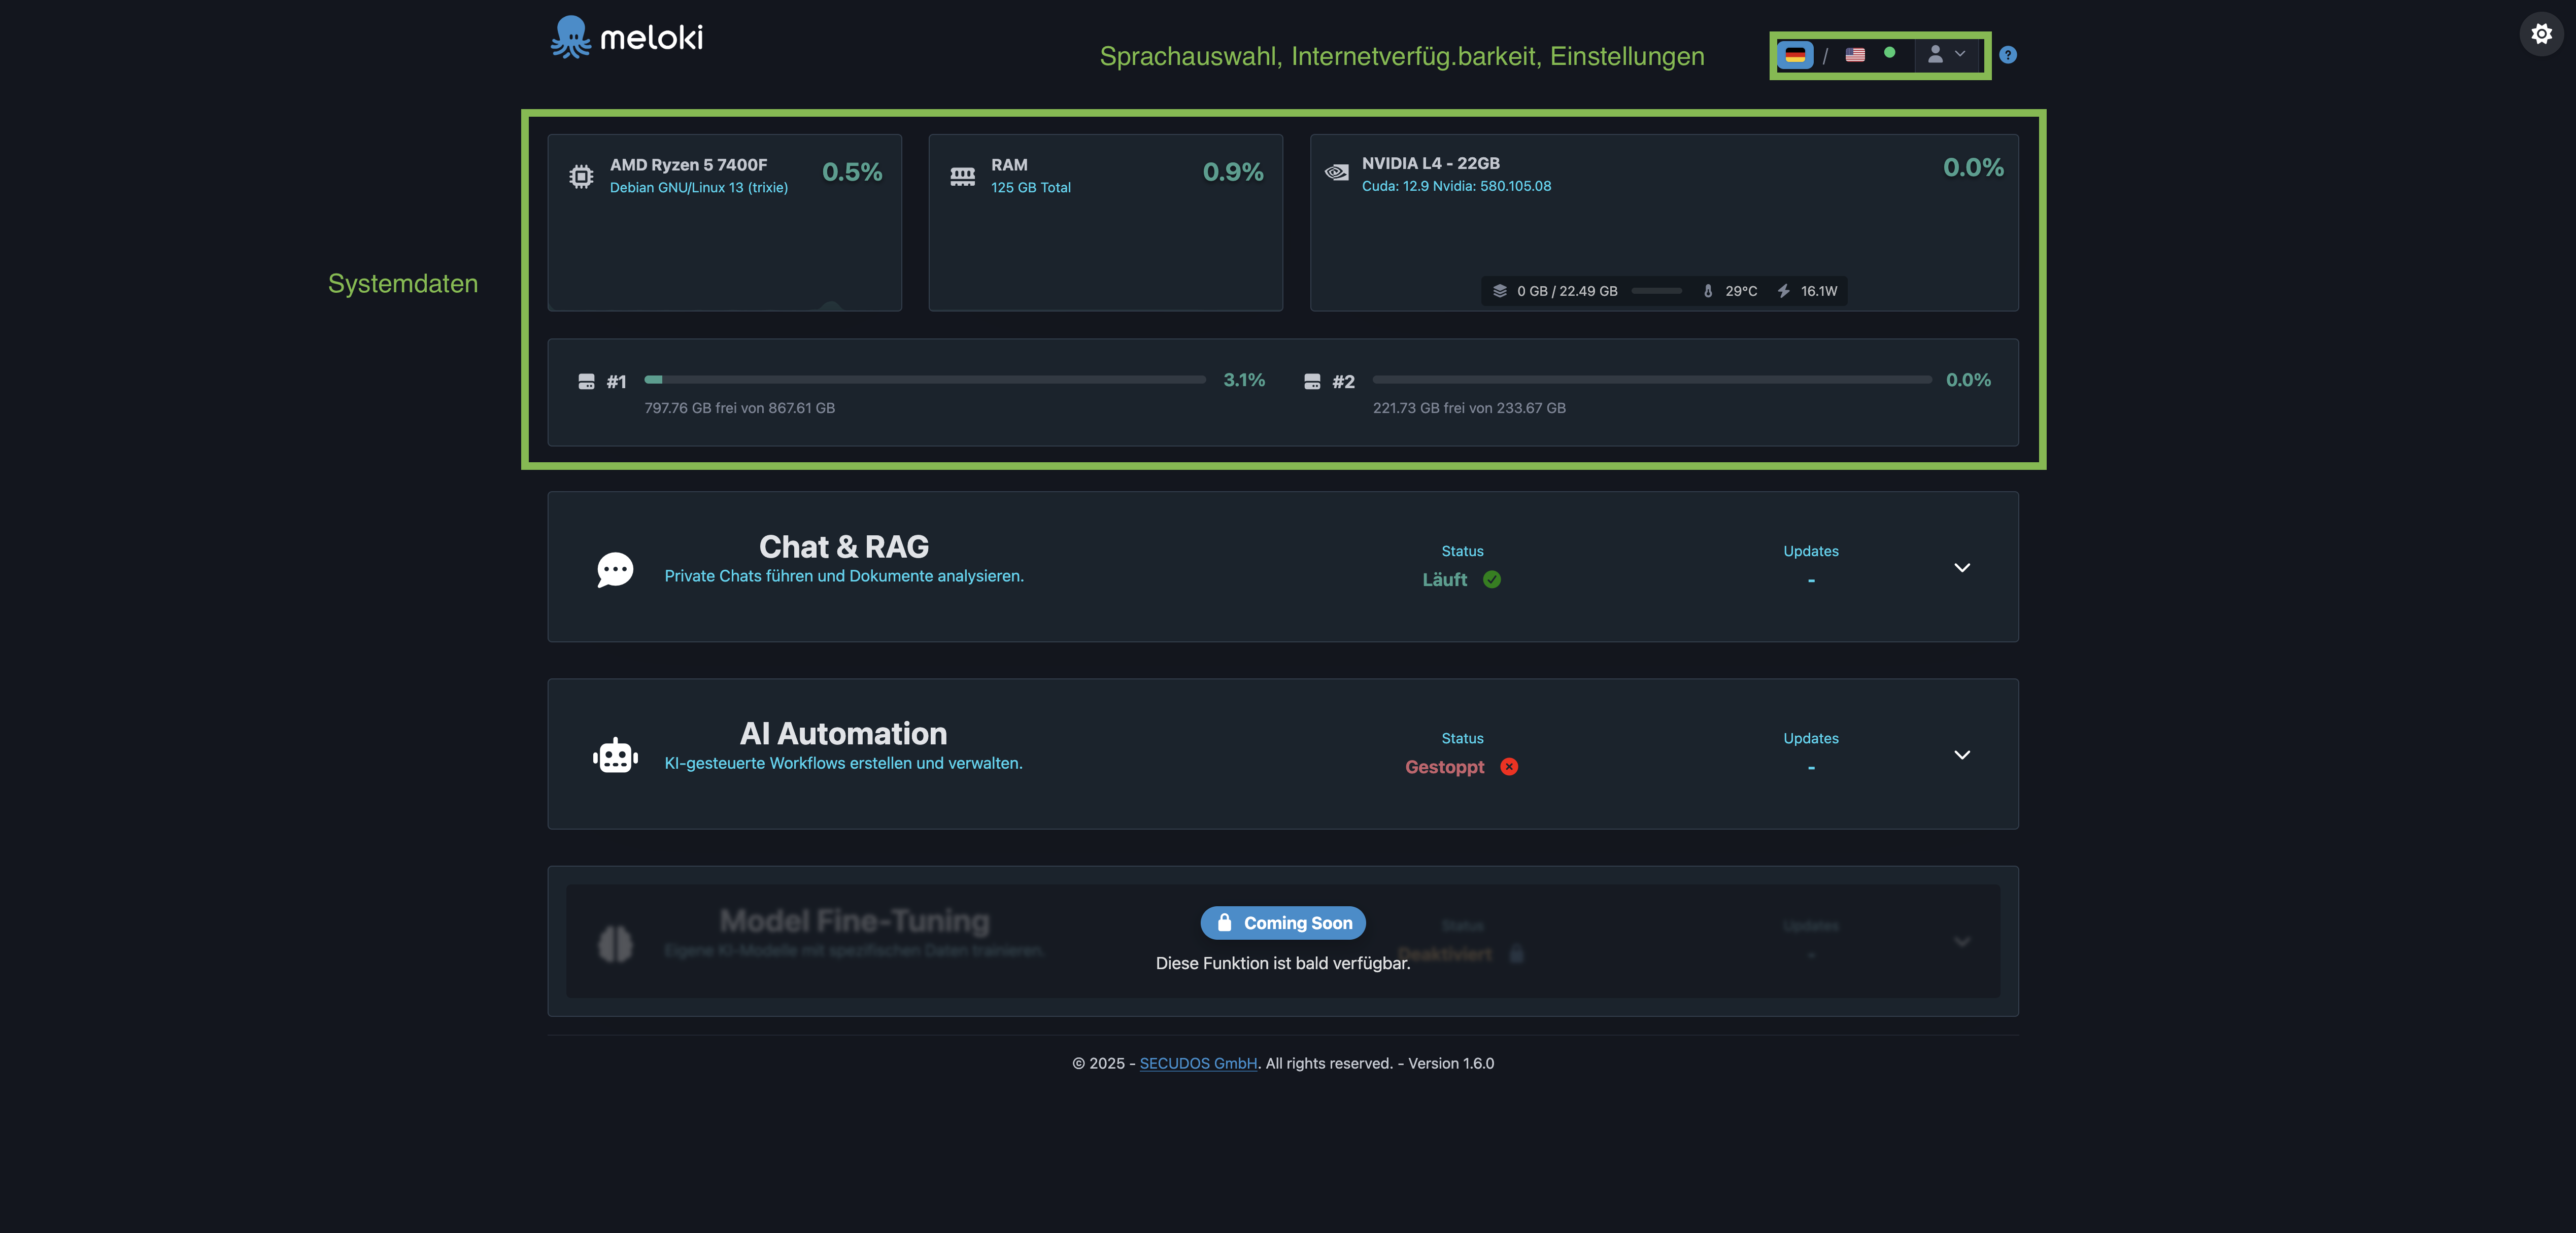Click the green internet availability indicator
The width and height of the screenshot is (2576, 1233).
[x=1889, y=53]
